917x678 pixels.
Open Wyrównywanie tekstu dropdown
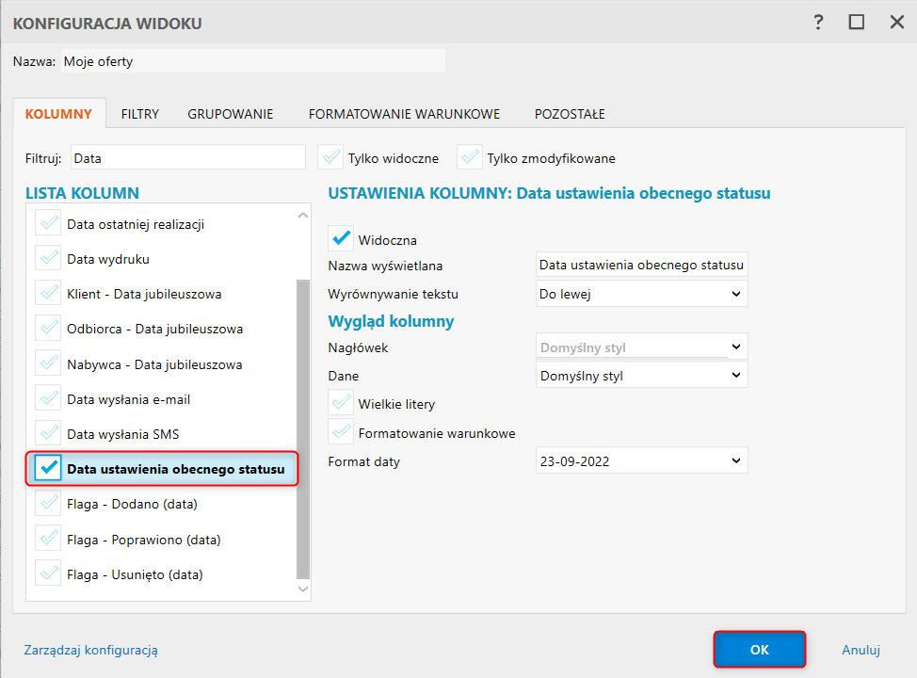[x=642, y=294]
